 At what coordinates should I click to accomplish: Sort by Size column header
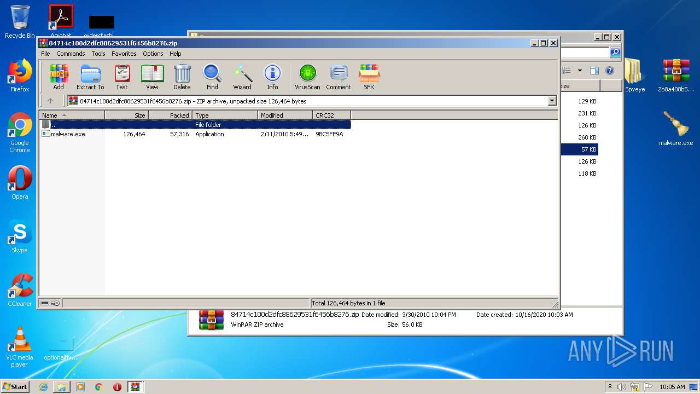pos(126,115)
